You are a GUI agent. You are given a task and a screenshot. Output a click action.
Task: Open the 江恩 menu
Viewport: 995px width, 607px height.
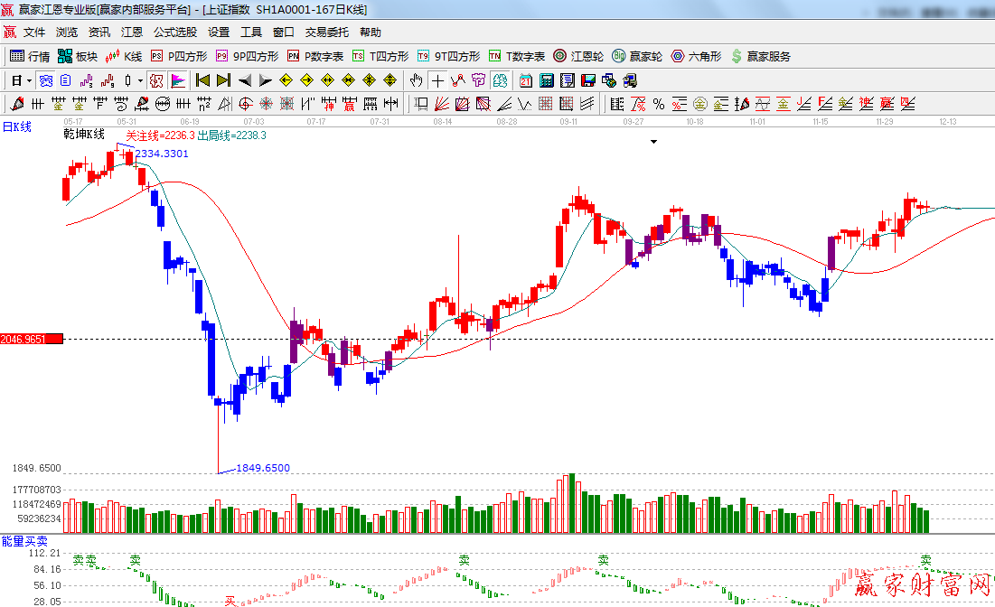point(131,32)
